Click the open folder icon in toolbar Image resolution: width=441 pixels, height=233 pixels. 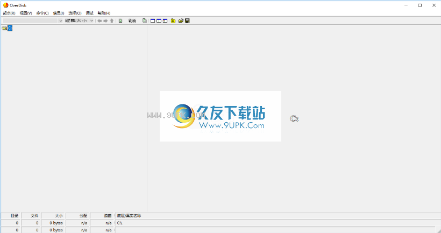[181, 21]
